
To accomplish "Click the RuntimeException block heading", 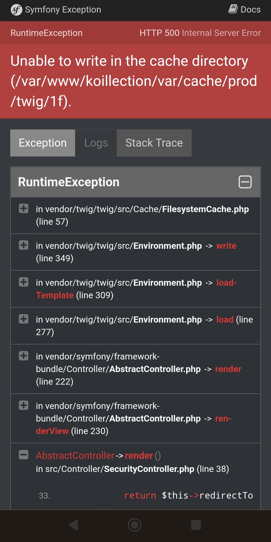I will click(x=69, y=182).
